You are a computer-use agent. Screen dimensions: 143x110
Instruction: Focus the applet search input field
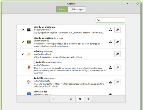click(110, 20)
